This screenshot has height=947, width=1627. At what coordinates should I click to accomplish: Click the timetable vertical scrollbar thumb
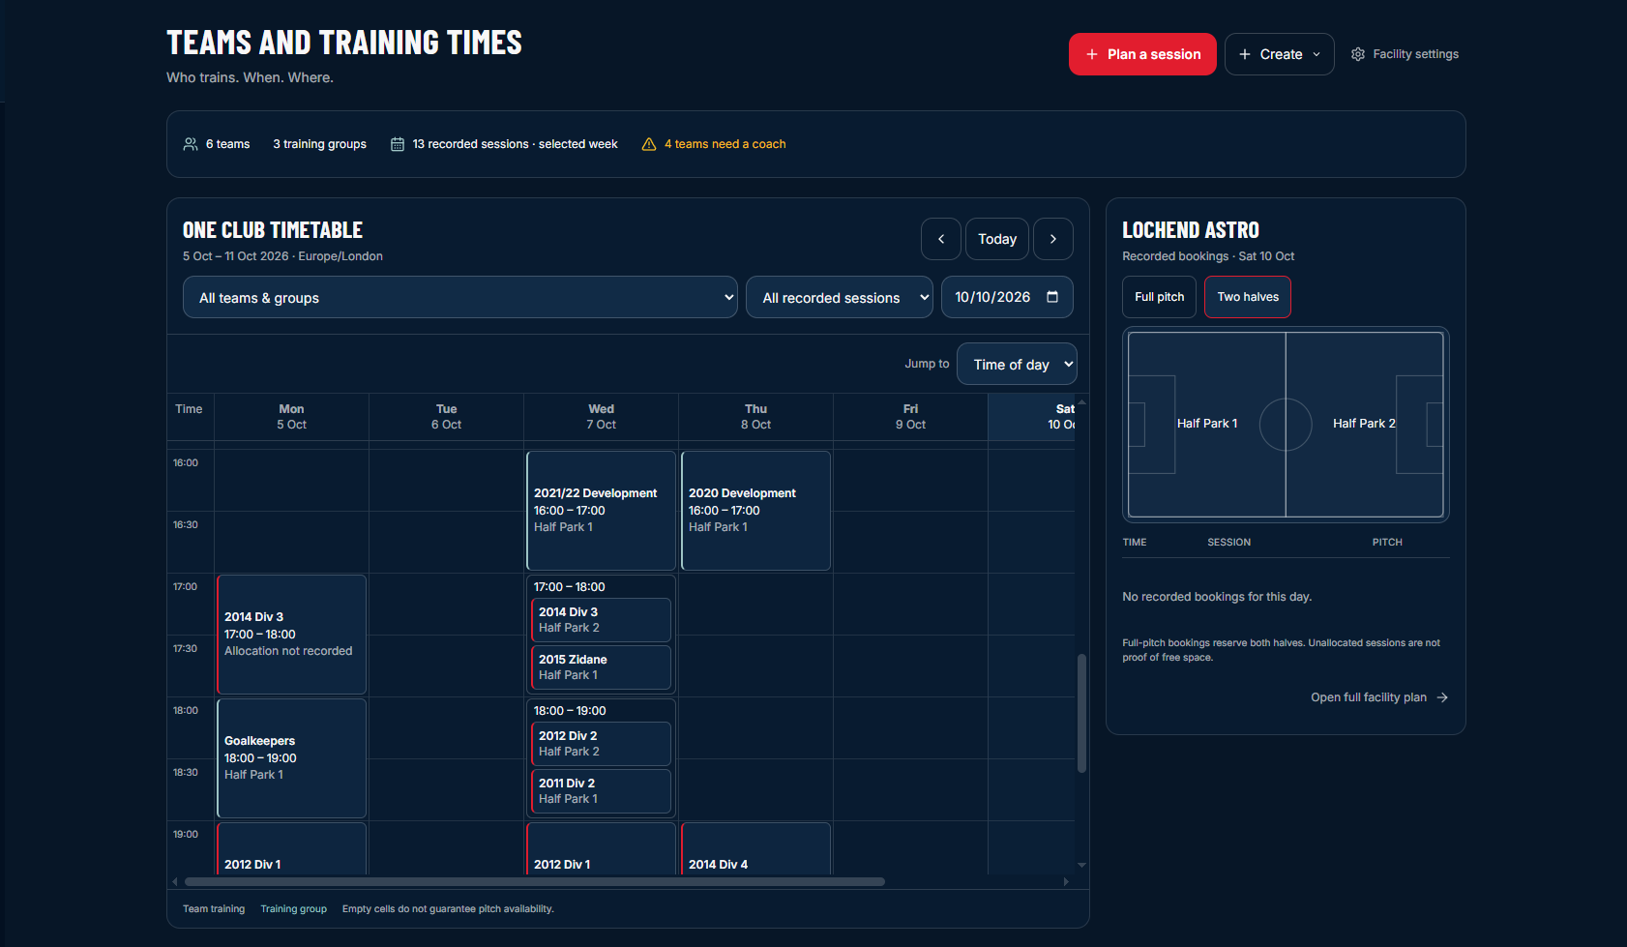click(x=1081, y=714)
